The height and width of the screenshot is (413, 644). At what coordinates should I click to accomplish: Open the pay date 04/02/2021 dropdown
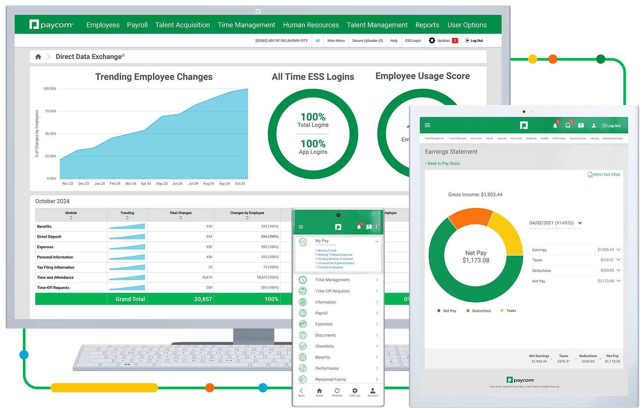coord(556,223)
